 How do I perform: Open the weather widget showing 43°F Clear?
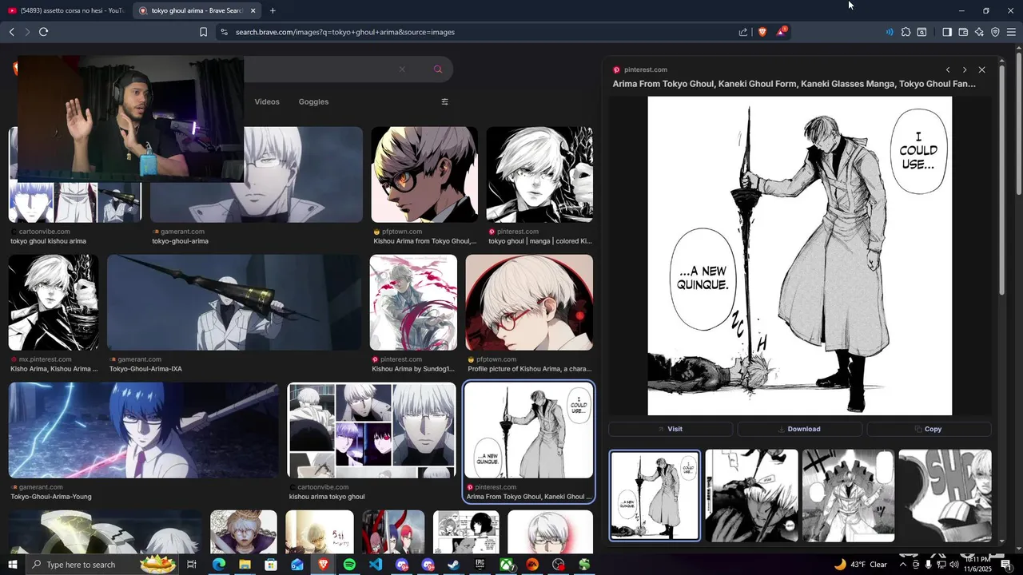point(860,565)
